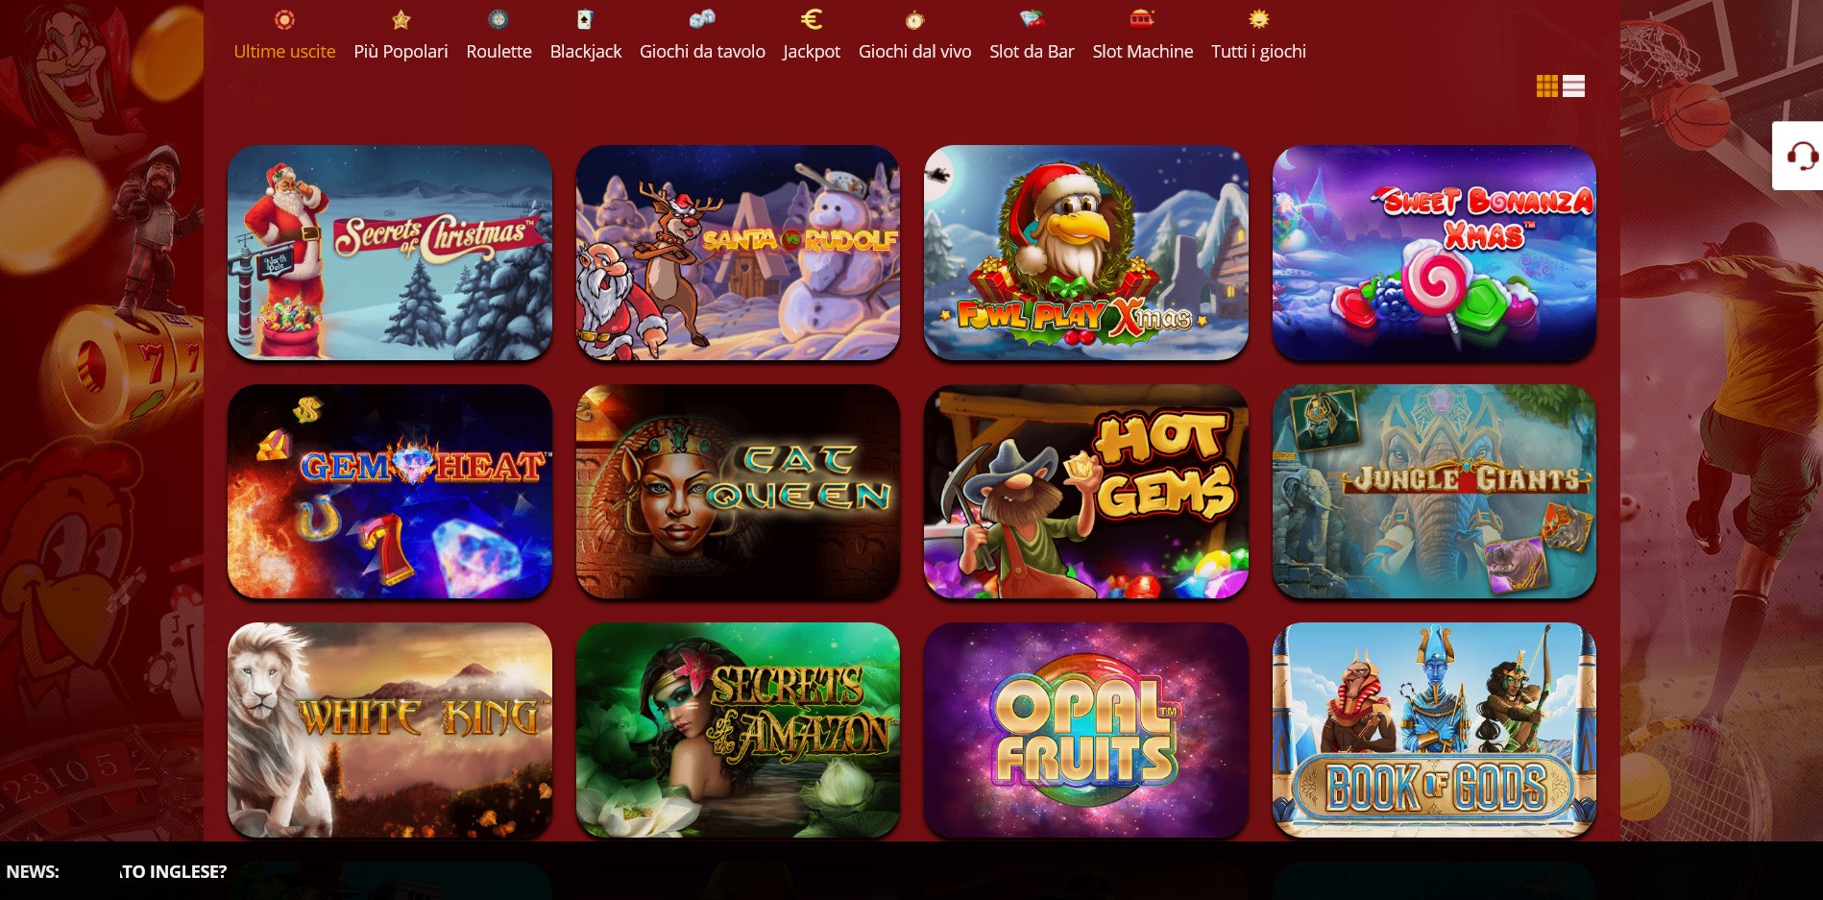Switch to grid view layout
The width and height of the screenshot is (1823, 900).
coord(1546,86)
